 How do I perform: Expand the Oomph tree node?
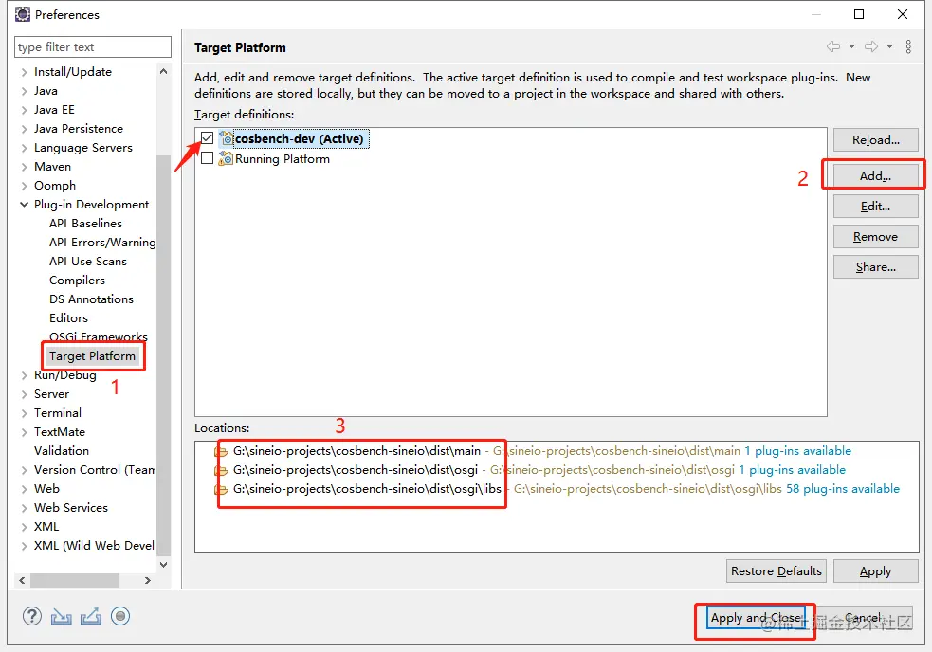25,186
